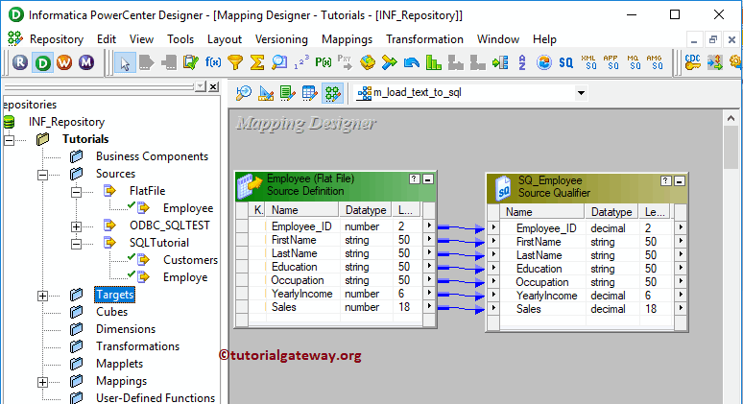Click the triangle-ruler workspace toolbar icon
Viewport: 743px width, 404px height.
pyautogui.click(x=266, y=93)
